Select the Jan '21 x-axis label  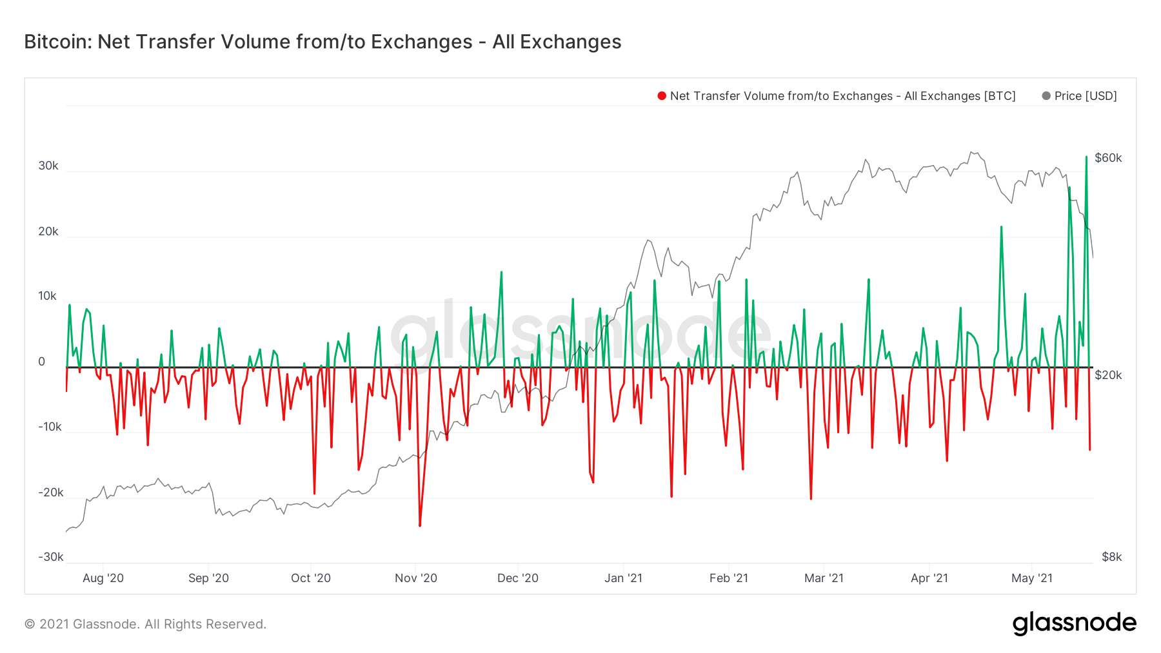[x=623, y=578]
